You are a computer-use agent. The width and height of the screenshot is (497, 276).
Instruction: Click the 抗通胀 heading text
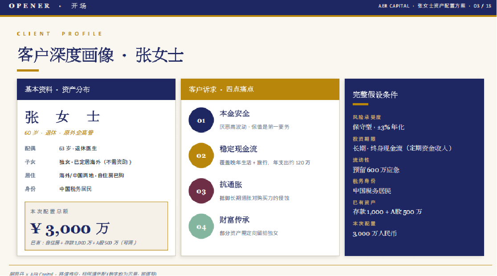[231, 184]
